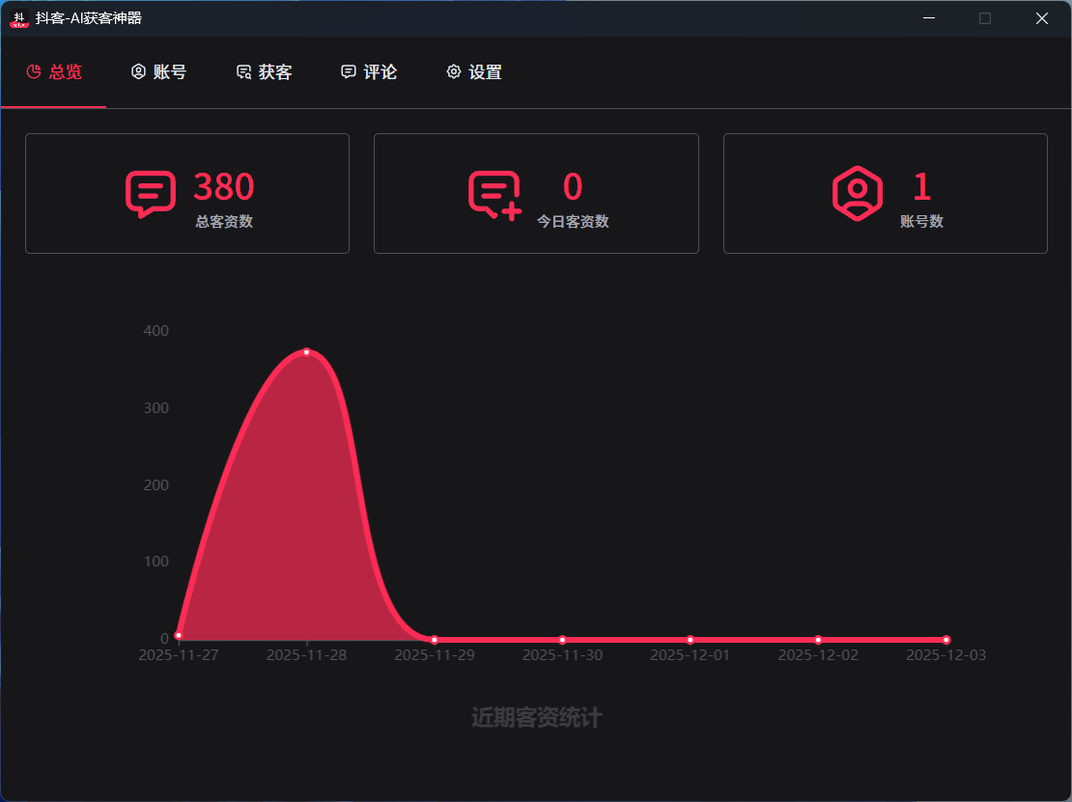1072x802 pixels.
Task: Select the 总客资数 380 card
Action: [x=187, y=194]
